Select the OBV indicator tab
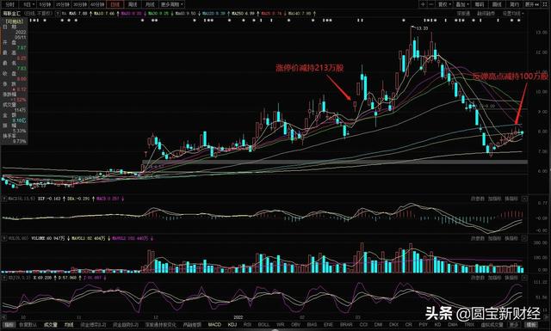The width and height of the screenshot is (551, 331). pyautogui.click(x=296, y=325)
